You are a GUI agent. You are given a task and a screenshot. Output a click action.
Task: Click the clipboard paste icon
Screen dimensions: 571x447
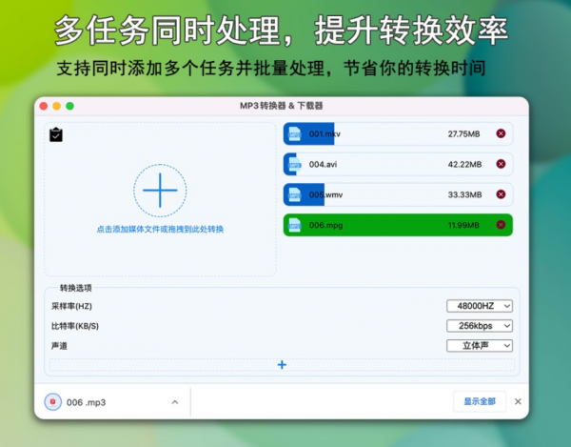pos(56,134)
